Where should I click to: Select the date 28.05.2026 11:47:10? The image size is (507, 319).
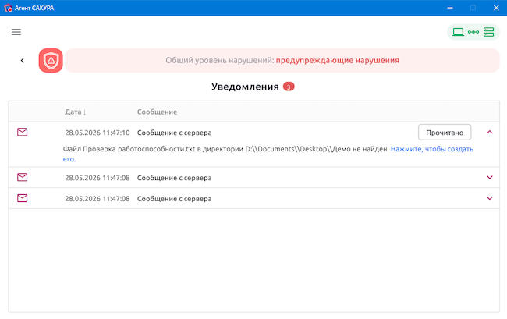(97, 133)
